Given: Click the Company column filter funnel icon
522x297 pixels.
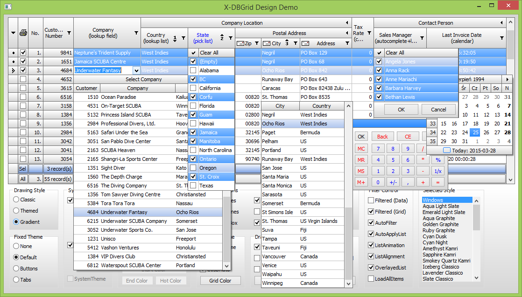Looking at the screenshot, I should coord(136,33).
